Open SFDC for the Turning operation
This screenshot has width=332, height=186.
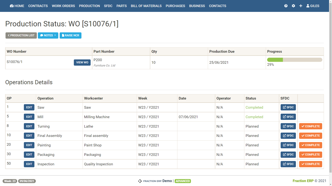[288, 126]
